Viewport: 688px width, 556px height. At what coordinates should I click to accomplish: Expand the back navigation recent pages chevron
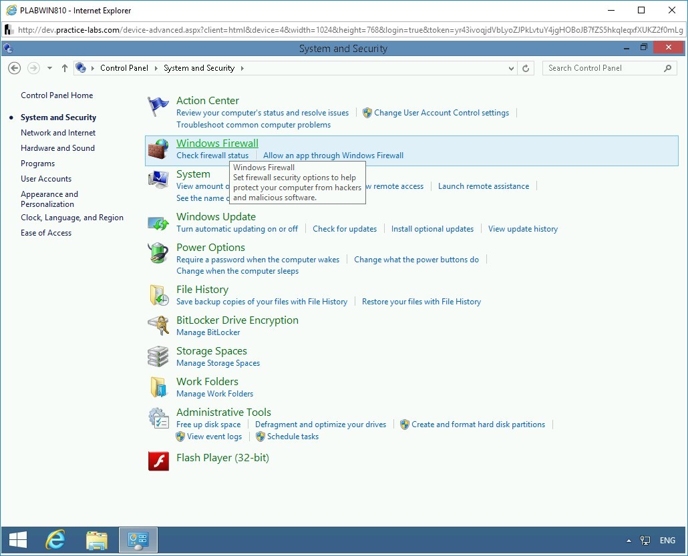point(49,67)
